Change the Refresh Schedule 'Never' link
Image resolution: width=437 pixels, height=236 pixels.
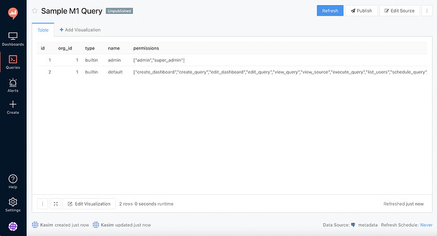(x=426, y=225)
